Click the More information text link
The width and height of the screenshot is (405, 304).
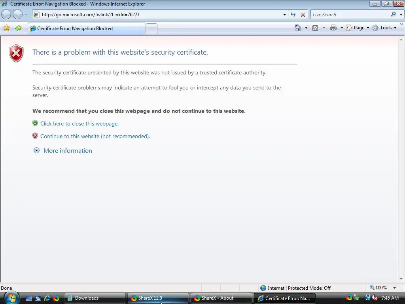(x=68, y=151)
